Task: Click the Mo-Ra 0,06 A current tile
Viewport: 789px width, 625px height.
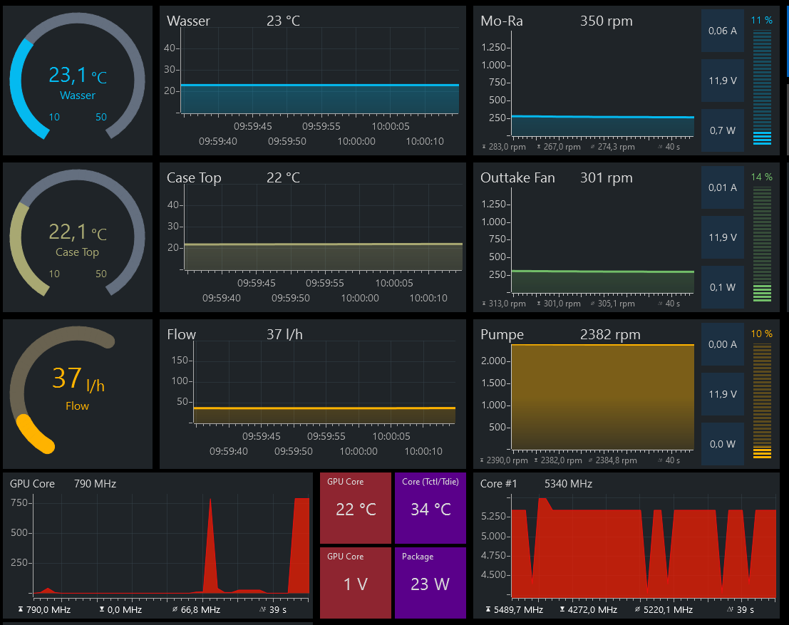Action: pyautogui.click(x=723, y=31)
